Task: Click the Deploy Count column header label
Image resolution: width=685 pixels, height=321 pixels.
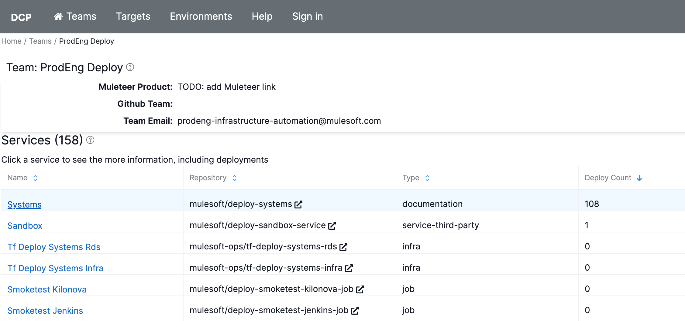Action: 608,178
